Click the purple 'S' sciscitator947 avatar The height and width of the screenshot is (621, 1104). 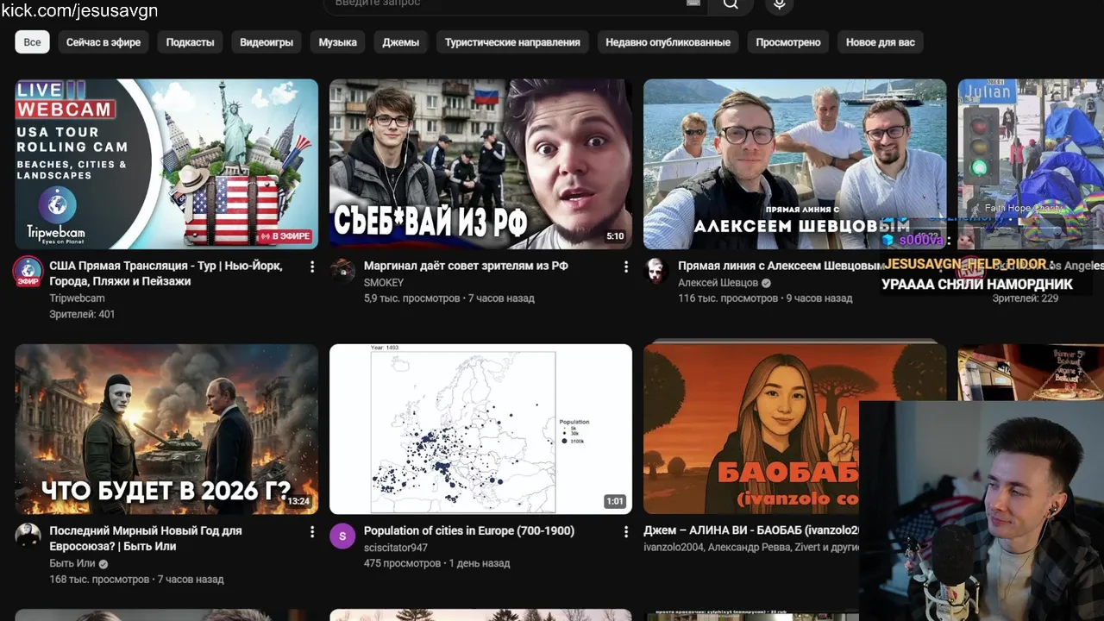coord(342,536)
